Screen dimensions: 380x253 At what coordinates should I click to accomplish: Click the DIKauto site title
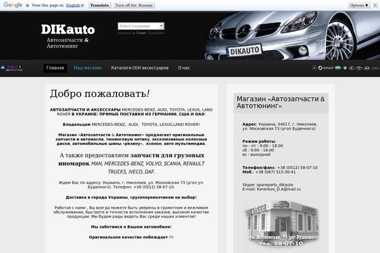coord(68,29)
